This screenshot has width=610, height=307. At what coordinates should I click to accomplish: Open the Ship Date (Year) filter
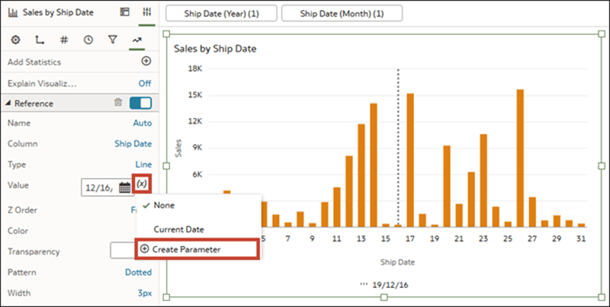221,14
